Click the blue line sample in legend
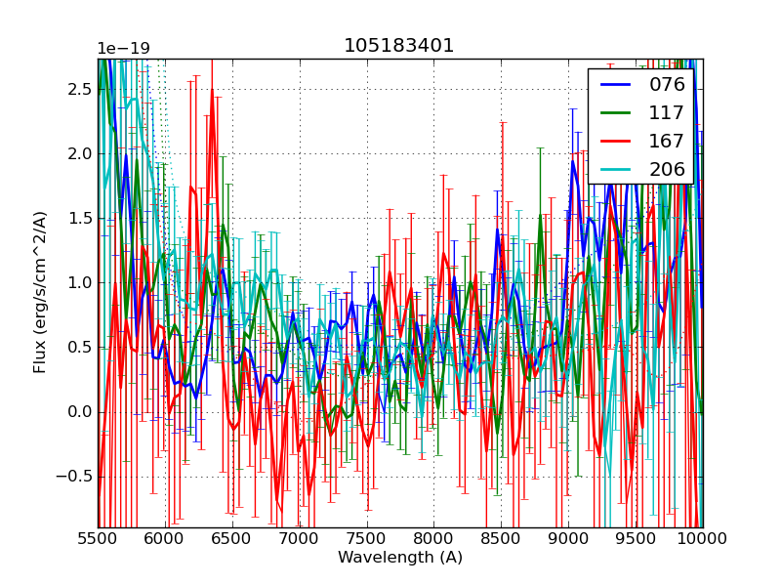Screen dimensions: 781x586 coord(616,85)
